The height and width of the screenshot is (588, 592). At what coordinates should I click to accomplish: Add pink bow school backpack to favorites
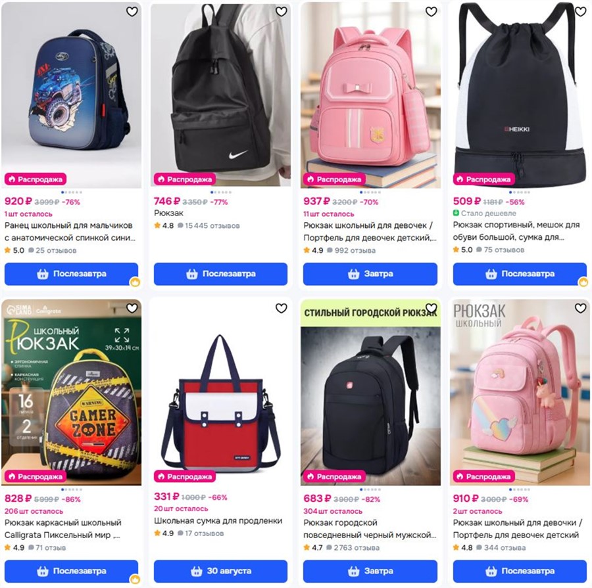431,12
